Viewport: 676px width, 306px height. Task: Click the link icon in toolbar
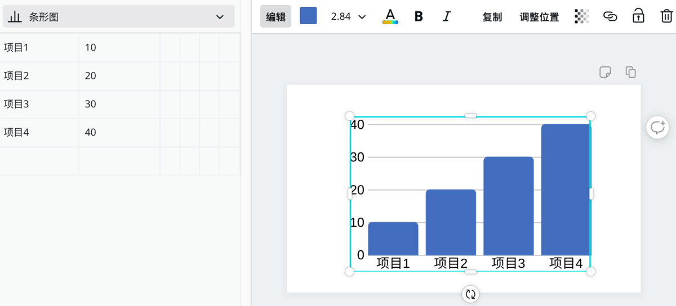point(610,16)
